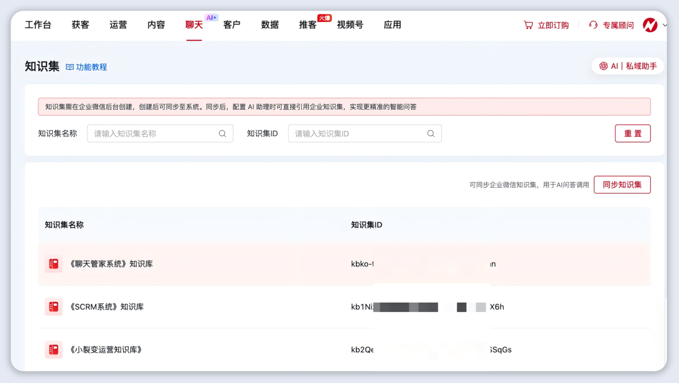Screen dimensions: 679x383
Task: Click the knowledge base icon for 《SCRM系统》知识库
Action: point(53,307)
